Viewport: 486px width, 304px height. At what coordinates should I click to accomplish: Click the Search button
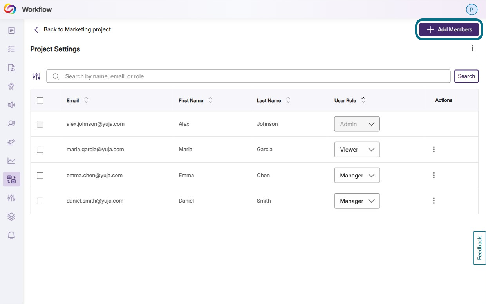coord(466,76)
